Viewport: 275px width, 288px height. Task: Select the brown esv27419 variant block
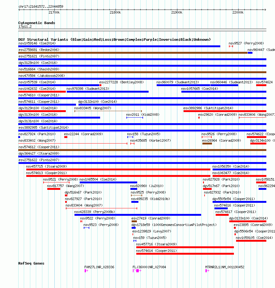[x=134, y=221]
